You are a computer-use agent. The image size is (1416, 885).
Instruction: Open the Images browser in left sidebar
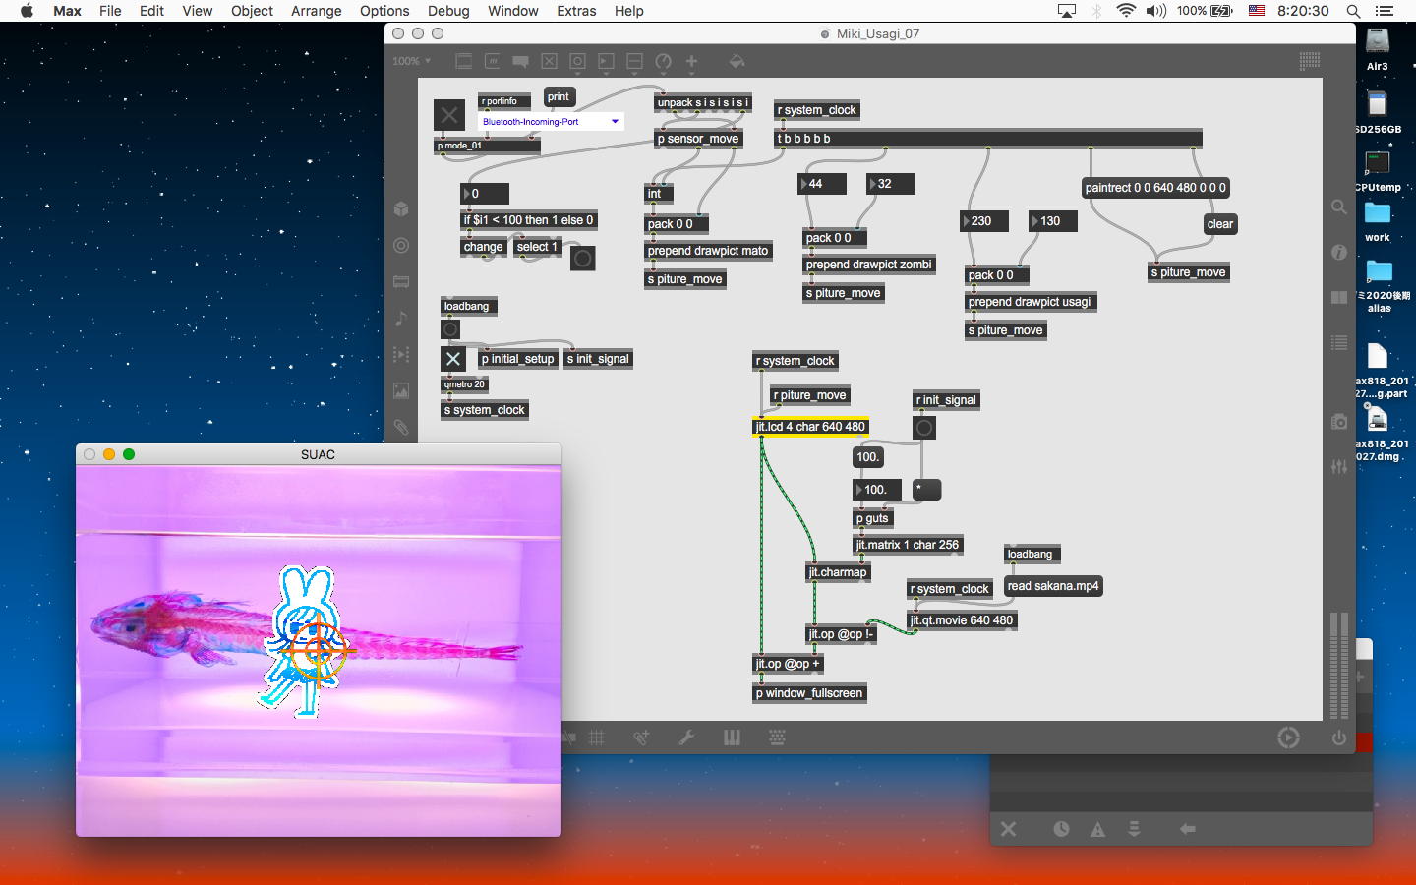click(401, 390)
